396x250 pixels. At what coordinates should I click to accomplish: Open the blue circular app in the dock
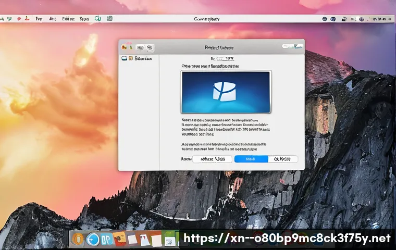(93, 239)
